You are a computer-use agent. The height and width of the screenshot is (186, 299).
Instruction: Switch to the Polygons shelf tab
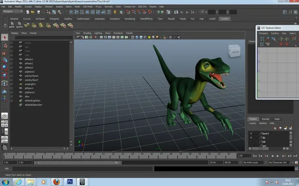[x=54, y=19]
